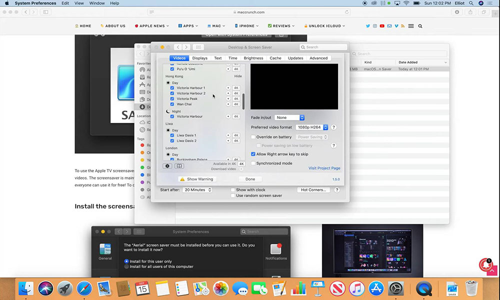
Task: Show all preferences grid in Desktop & Screen Saver
Action: 198,47
